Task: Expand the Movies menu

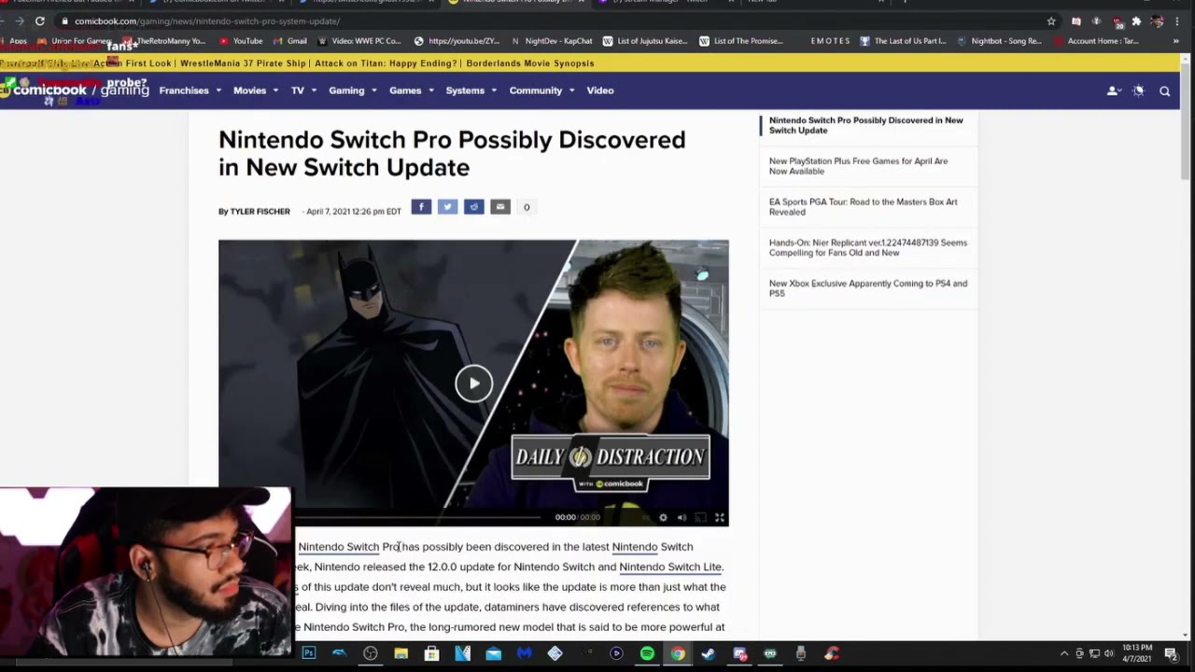Action: tap(255, 91)
